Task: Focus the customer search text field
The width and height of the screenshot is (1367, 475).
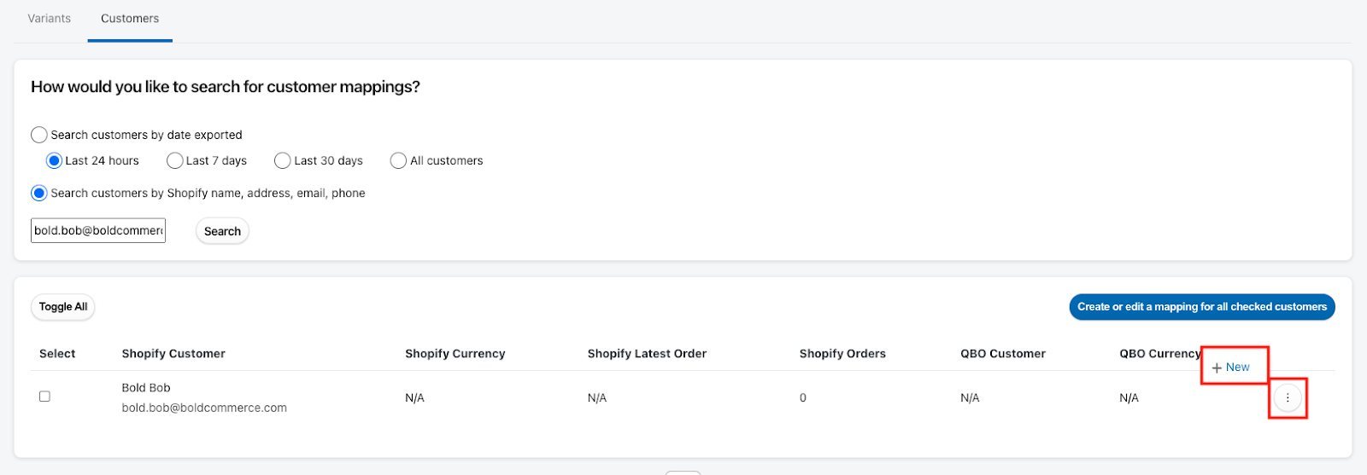Action: (98, 230)
